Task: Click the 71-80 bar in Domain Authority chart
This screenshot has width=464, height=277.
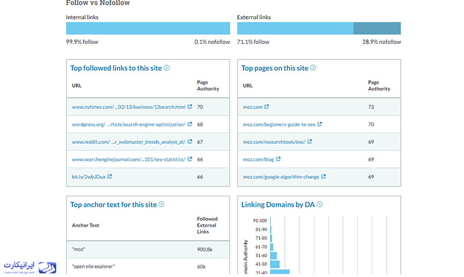Action: [271, 238]
